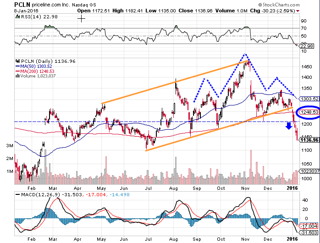The width and height of the screenshot is (320, 243).
Task: Click the Mar label below the MACD panel
Action: (x=53, y=239)
